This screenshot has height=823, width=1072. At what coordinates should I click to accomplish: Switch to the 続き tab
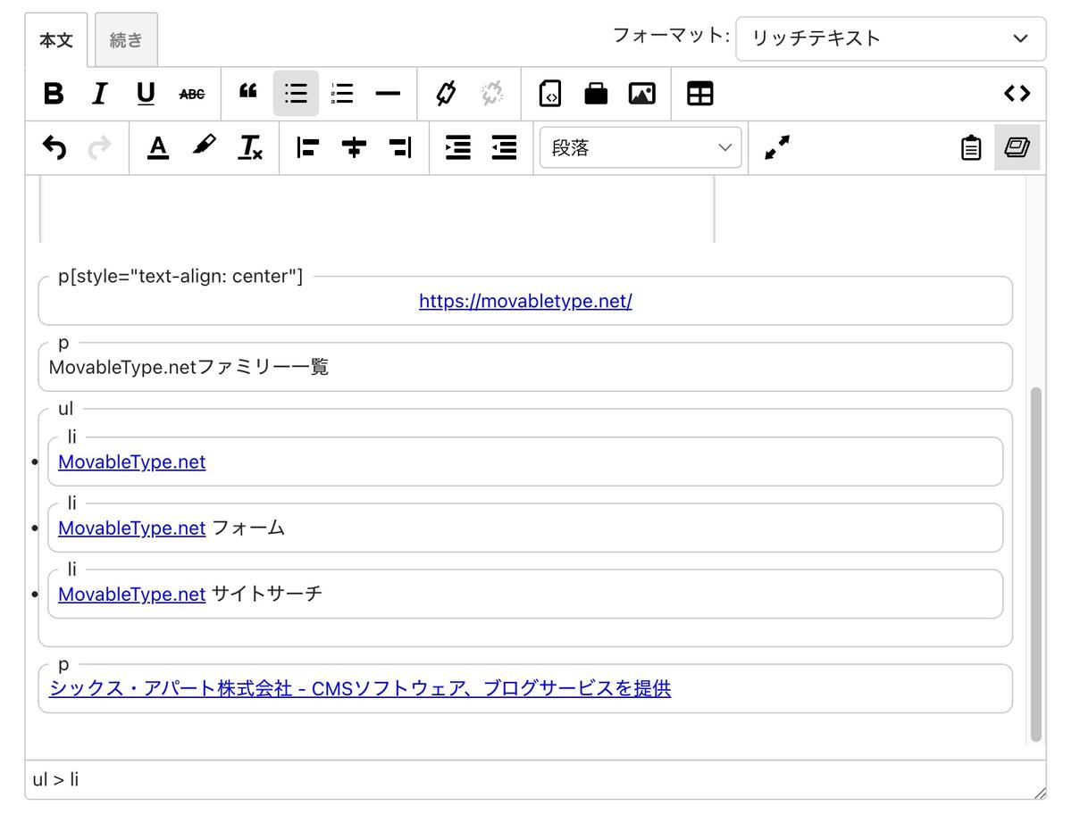click(x=126, y=40)
